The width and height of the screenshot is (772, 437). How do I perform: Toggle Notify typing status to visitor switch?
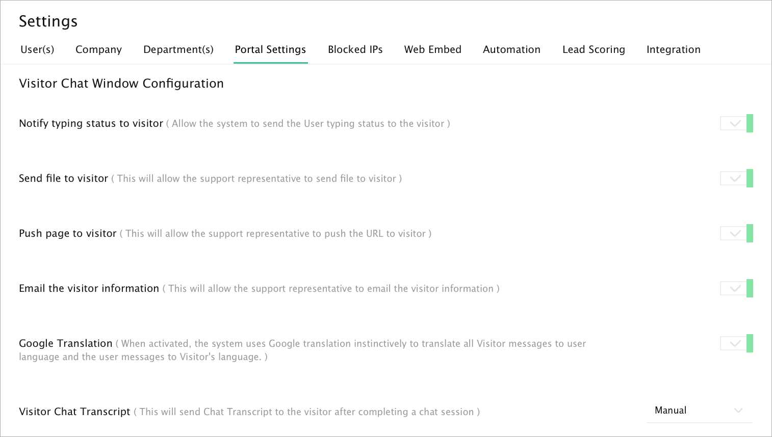pos(736,123)
